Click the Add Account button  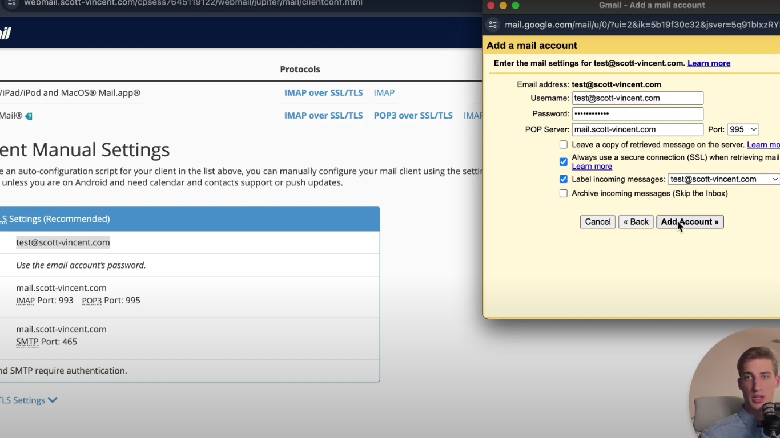[x=690, y=222]
